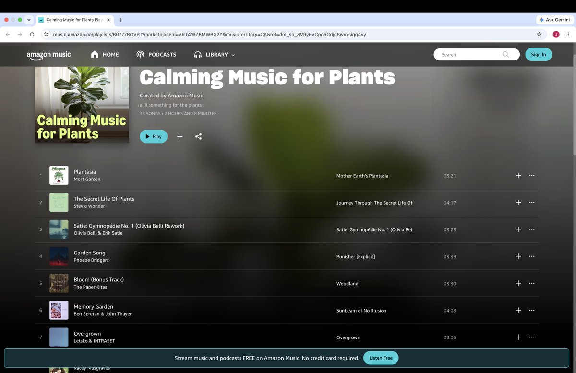The image size is (576, 373).
Task: Click duration 03:21 of Plantasia
Action: point(450,176)
